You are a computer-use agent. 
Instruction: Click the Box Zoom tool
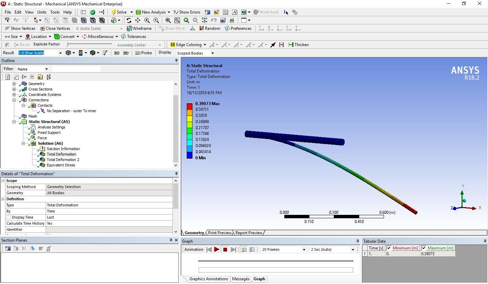[x=177, y=20]
